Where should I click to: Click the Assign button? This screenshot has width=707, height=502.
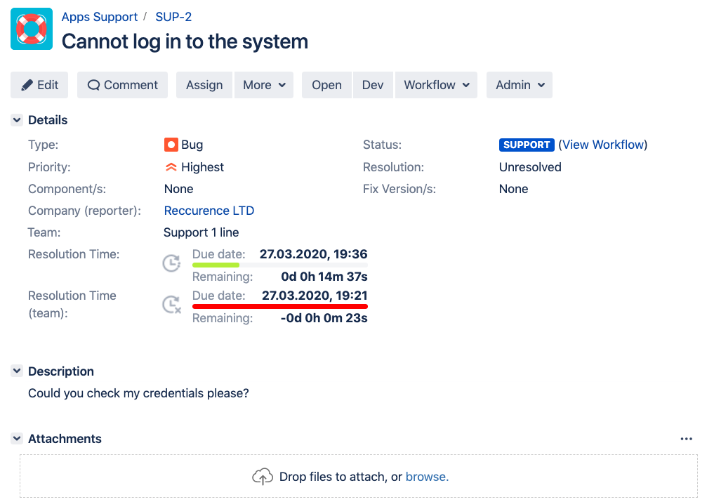204,85
